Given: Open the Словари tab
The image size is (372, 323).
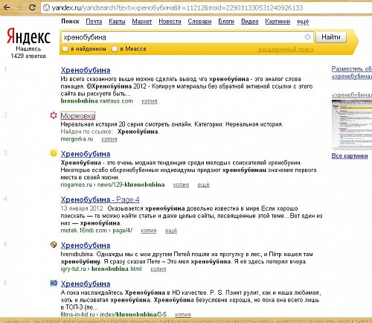Looking at the screenshot, I should click(199, 22).
